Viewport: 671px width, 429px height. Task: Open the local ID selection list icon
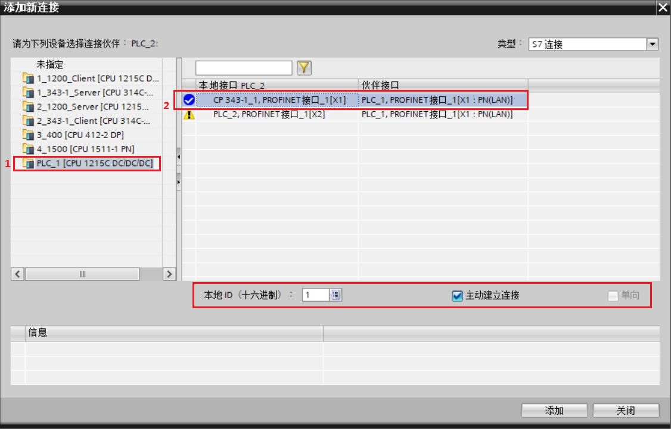335,295
